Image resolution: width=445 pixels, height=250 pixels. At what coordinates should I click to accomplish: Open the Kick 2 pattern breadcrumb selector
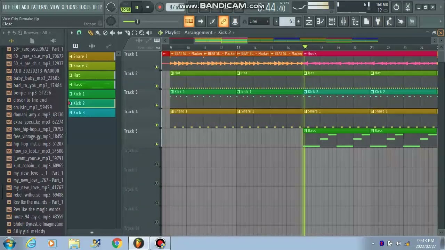tap(225, 33)
